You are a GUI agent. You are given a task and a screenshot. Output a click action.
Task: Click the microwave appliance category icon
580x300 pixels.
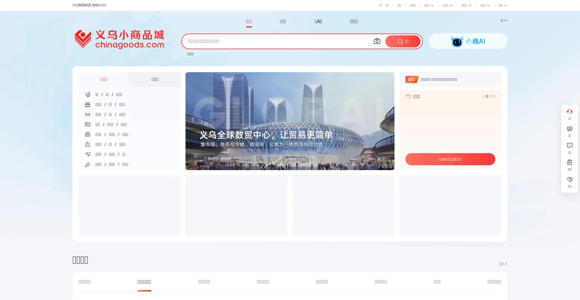point(88,124)
